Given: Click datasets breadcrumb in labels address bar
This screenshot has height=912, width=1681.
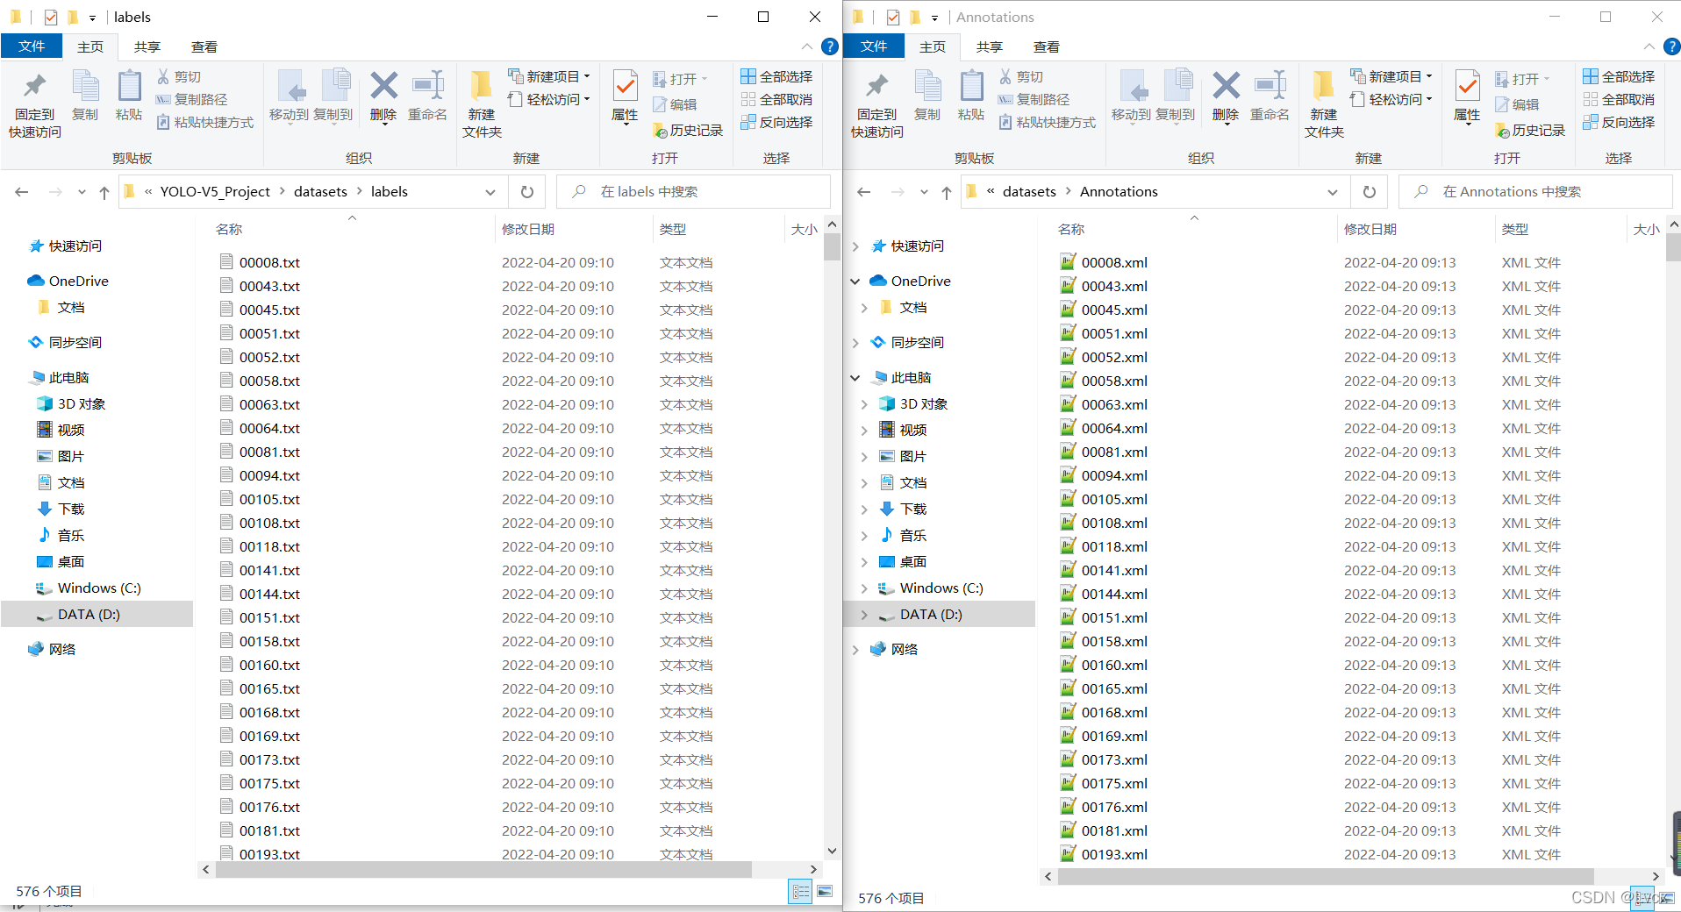Looking at the screenshot, I should click(x=320, y=192).
